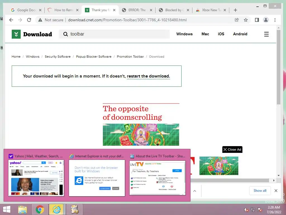Viewport: 286px width, 215px height.
Task: Go back with the browser back arrow
Action: 11,20
